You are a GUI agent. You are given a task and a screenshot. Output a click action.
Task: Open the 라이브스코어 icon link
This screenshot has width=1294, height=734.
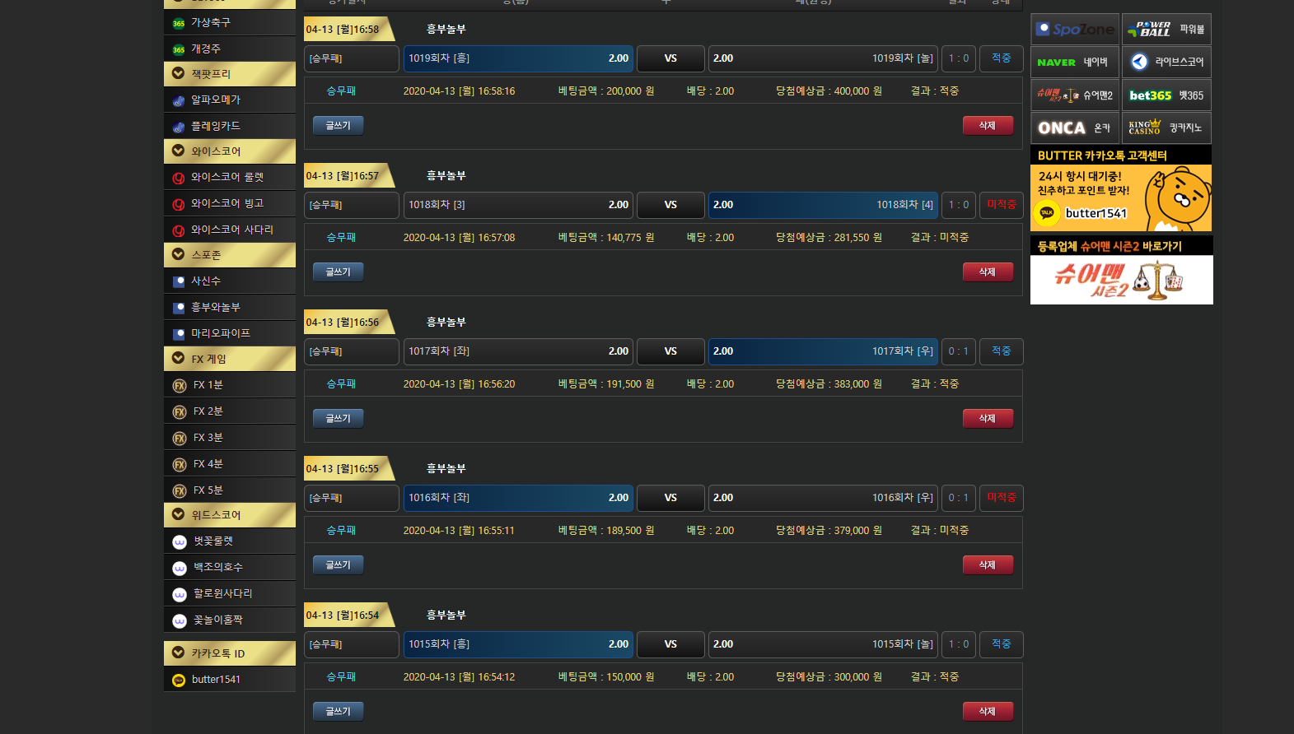click(x=1166, y=63)
